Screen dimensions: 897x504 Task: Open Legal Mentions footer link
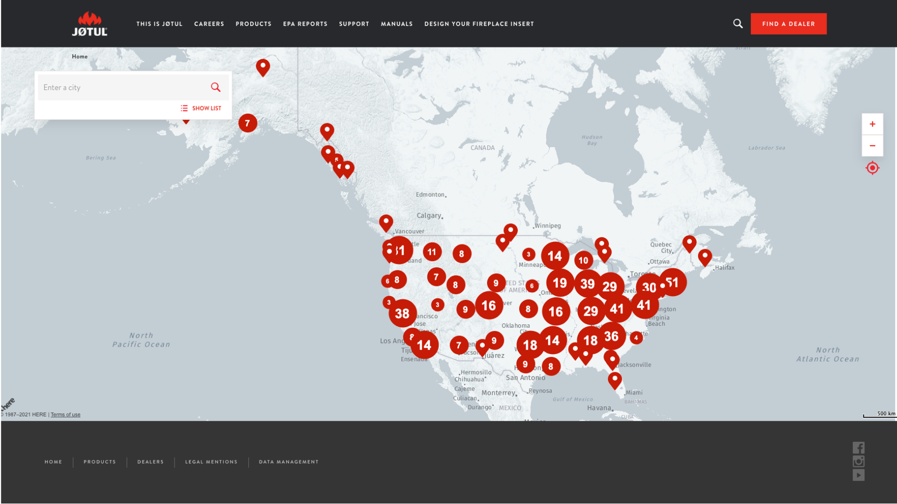pyautogui.click(x=211, y=462)
